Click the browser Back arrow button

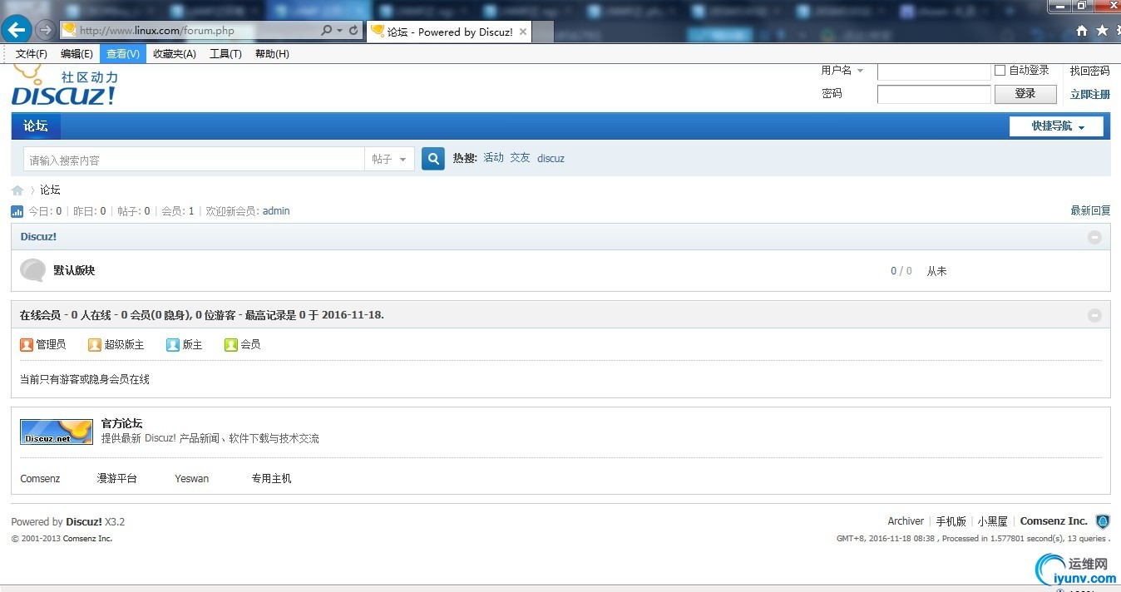(17, 30)
